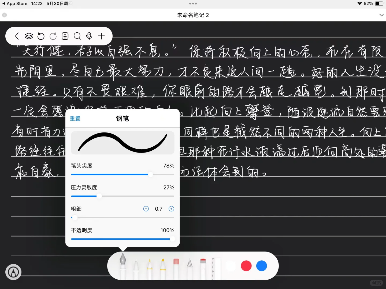Adjust the 粗细 thickness slider

click(x=123, y=218)
